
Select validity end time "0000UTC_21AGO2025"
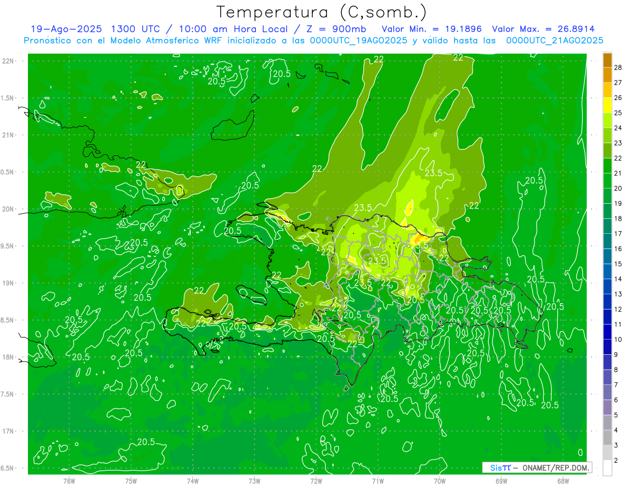555,41
